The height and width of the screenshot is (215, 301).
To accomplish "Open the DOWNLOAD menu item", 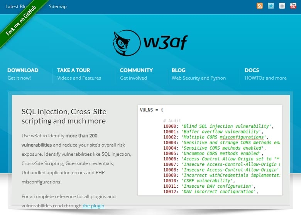I will click(x=23, y=70).
